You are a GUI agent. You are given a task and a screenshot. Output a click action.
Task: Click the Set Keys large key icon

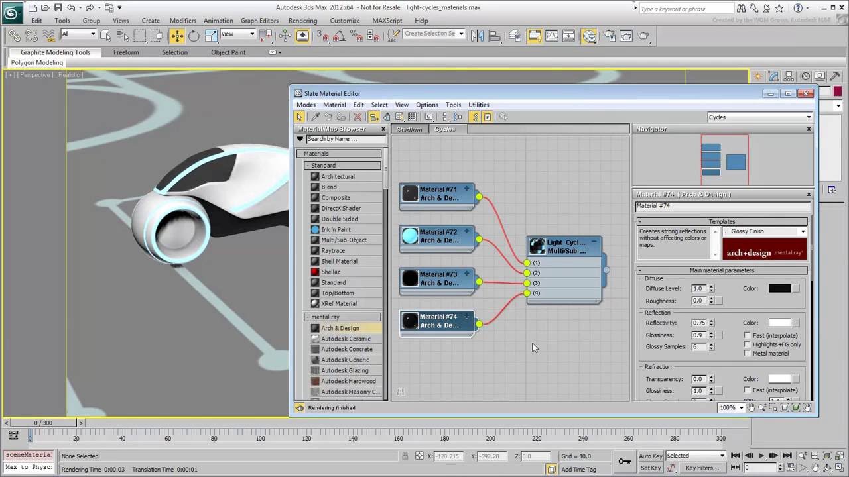click(x=624, y=461)
